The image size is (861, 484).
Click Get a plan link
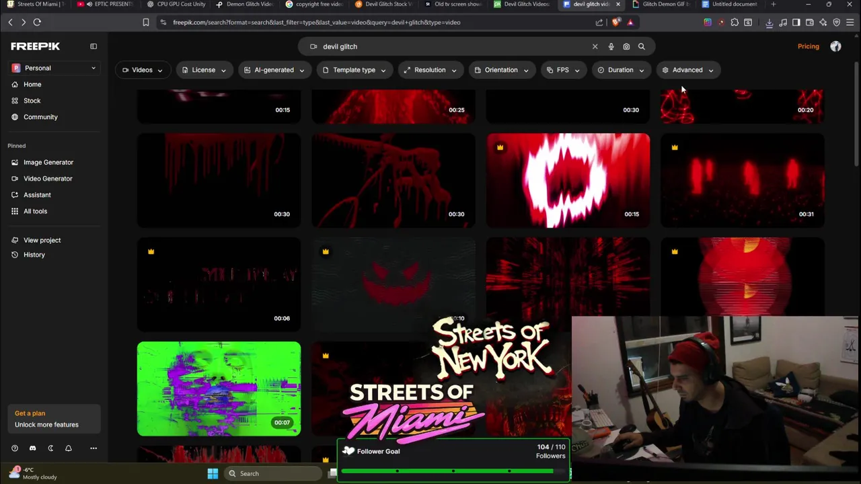click(30, 413)
